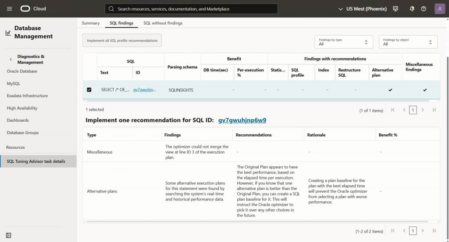Go to last page of recommendations table
Screen dimensions: 449x242
coord(434,231)
